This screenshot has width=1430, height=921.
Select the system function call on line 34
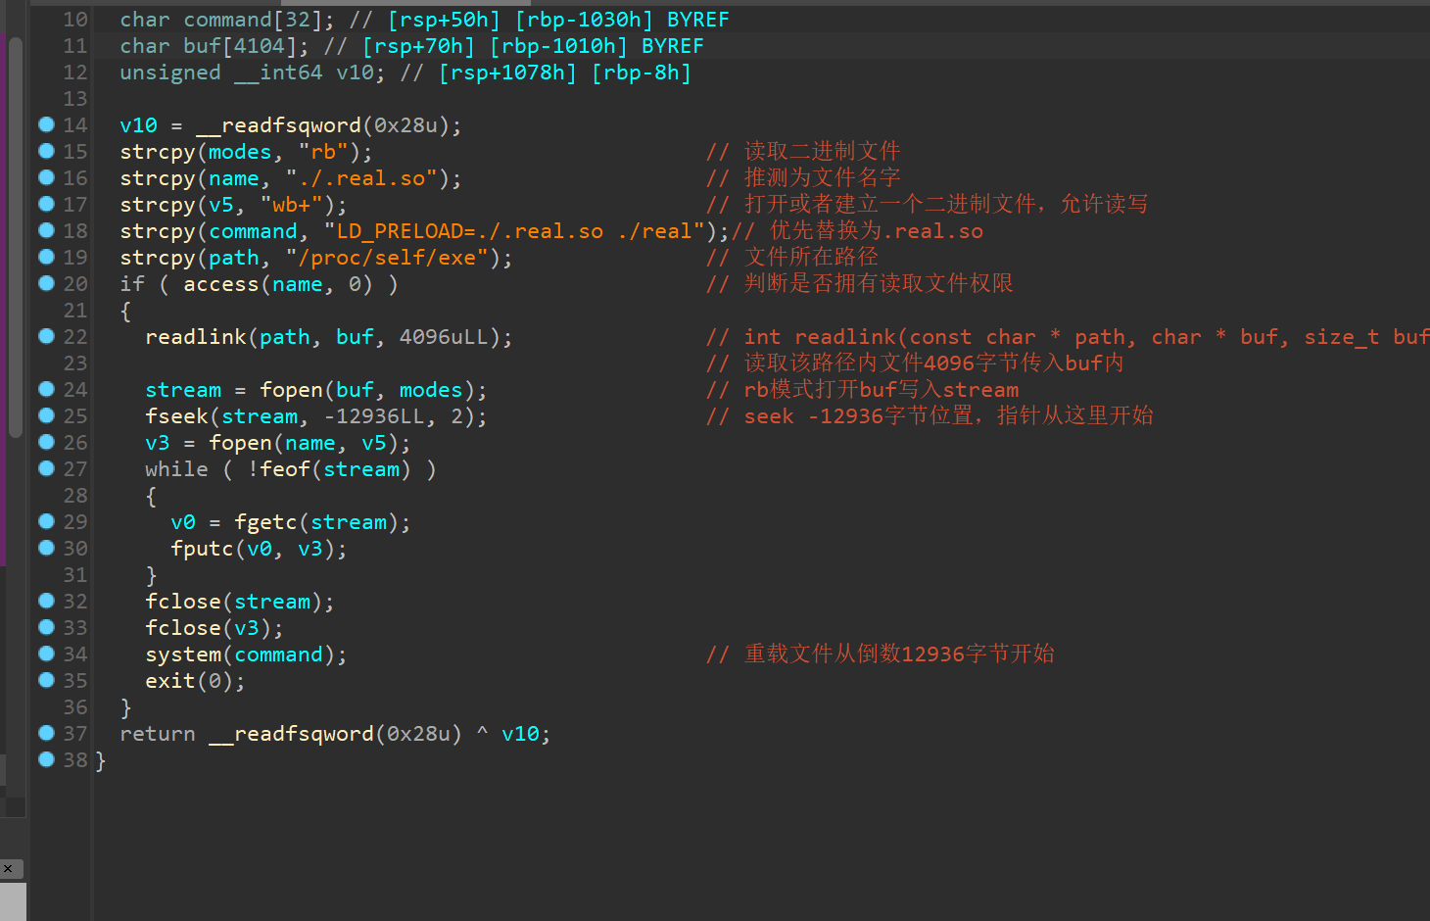point(183,654)
